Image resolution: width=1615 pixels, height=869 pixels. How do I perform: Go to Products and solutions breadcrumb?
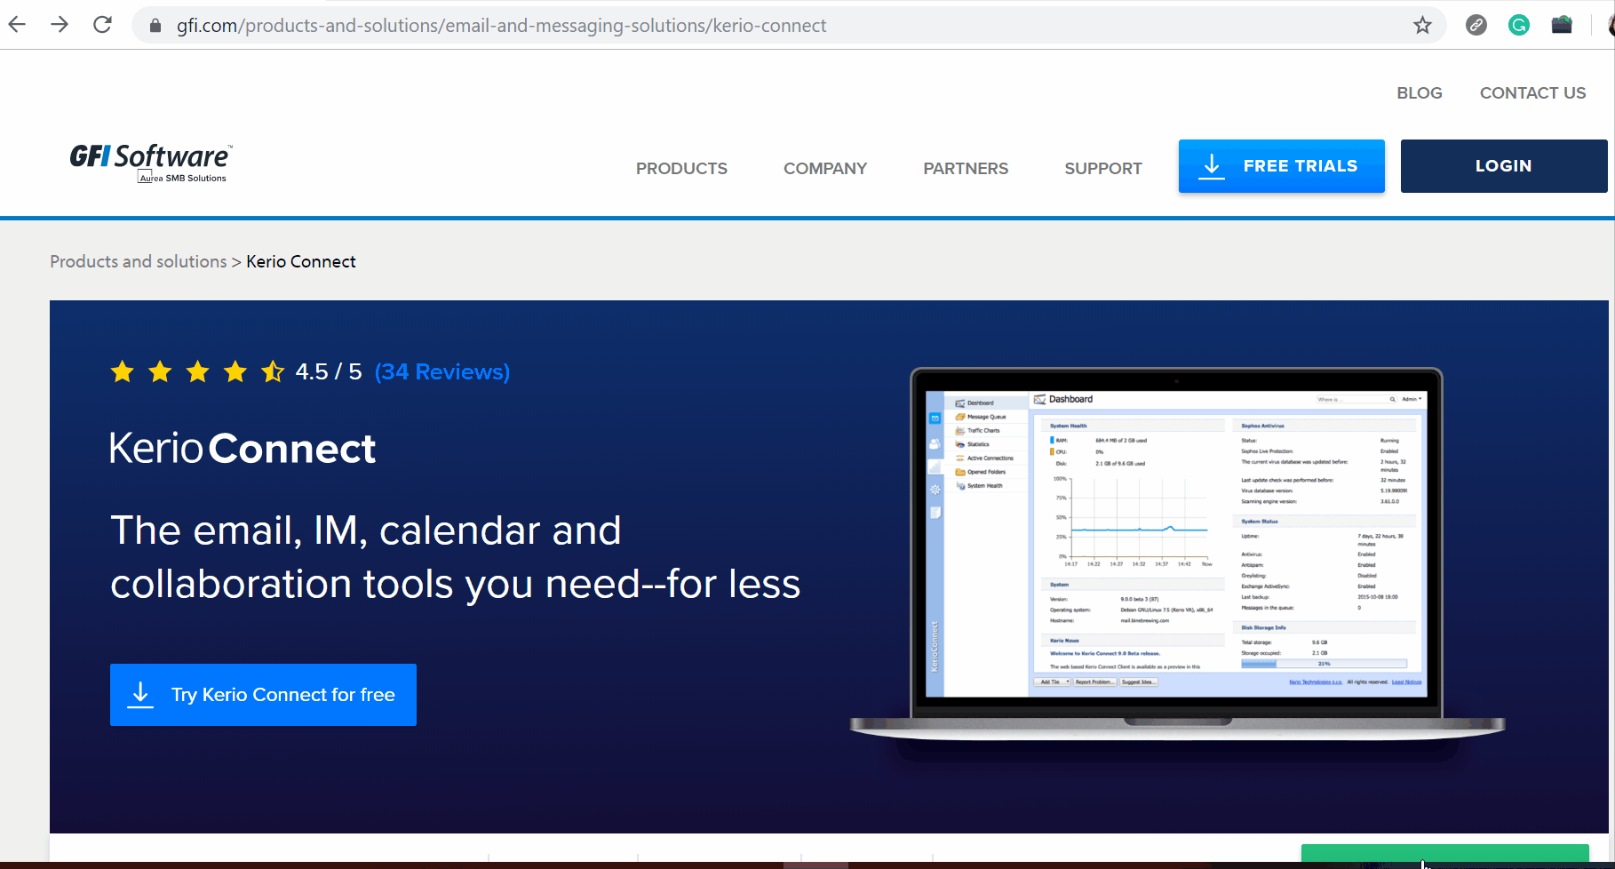[x=139, y=261]
